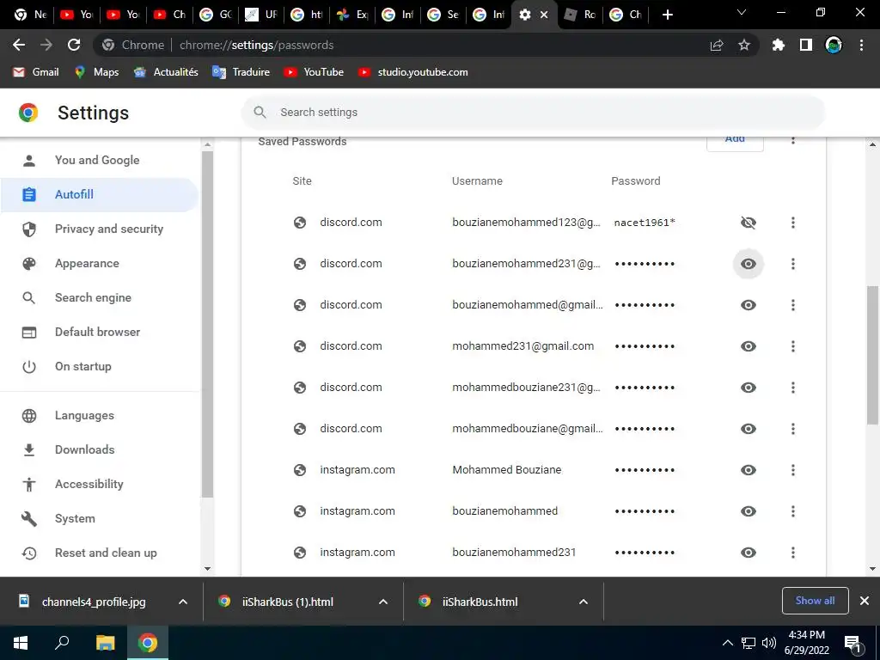Screen dimensions: 880x660
Task: Open Gmail bookmark
Action: point(36,72)
